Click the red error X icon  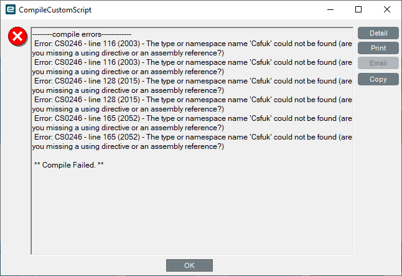[17, 36]
